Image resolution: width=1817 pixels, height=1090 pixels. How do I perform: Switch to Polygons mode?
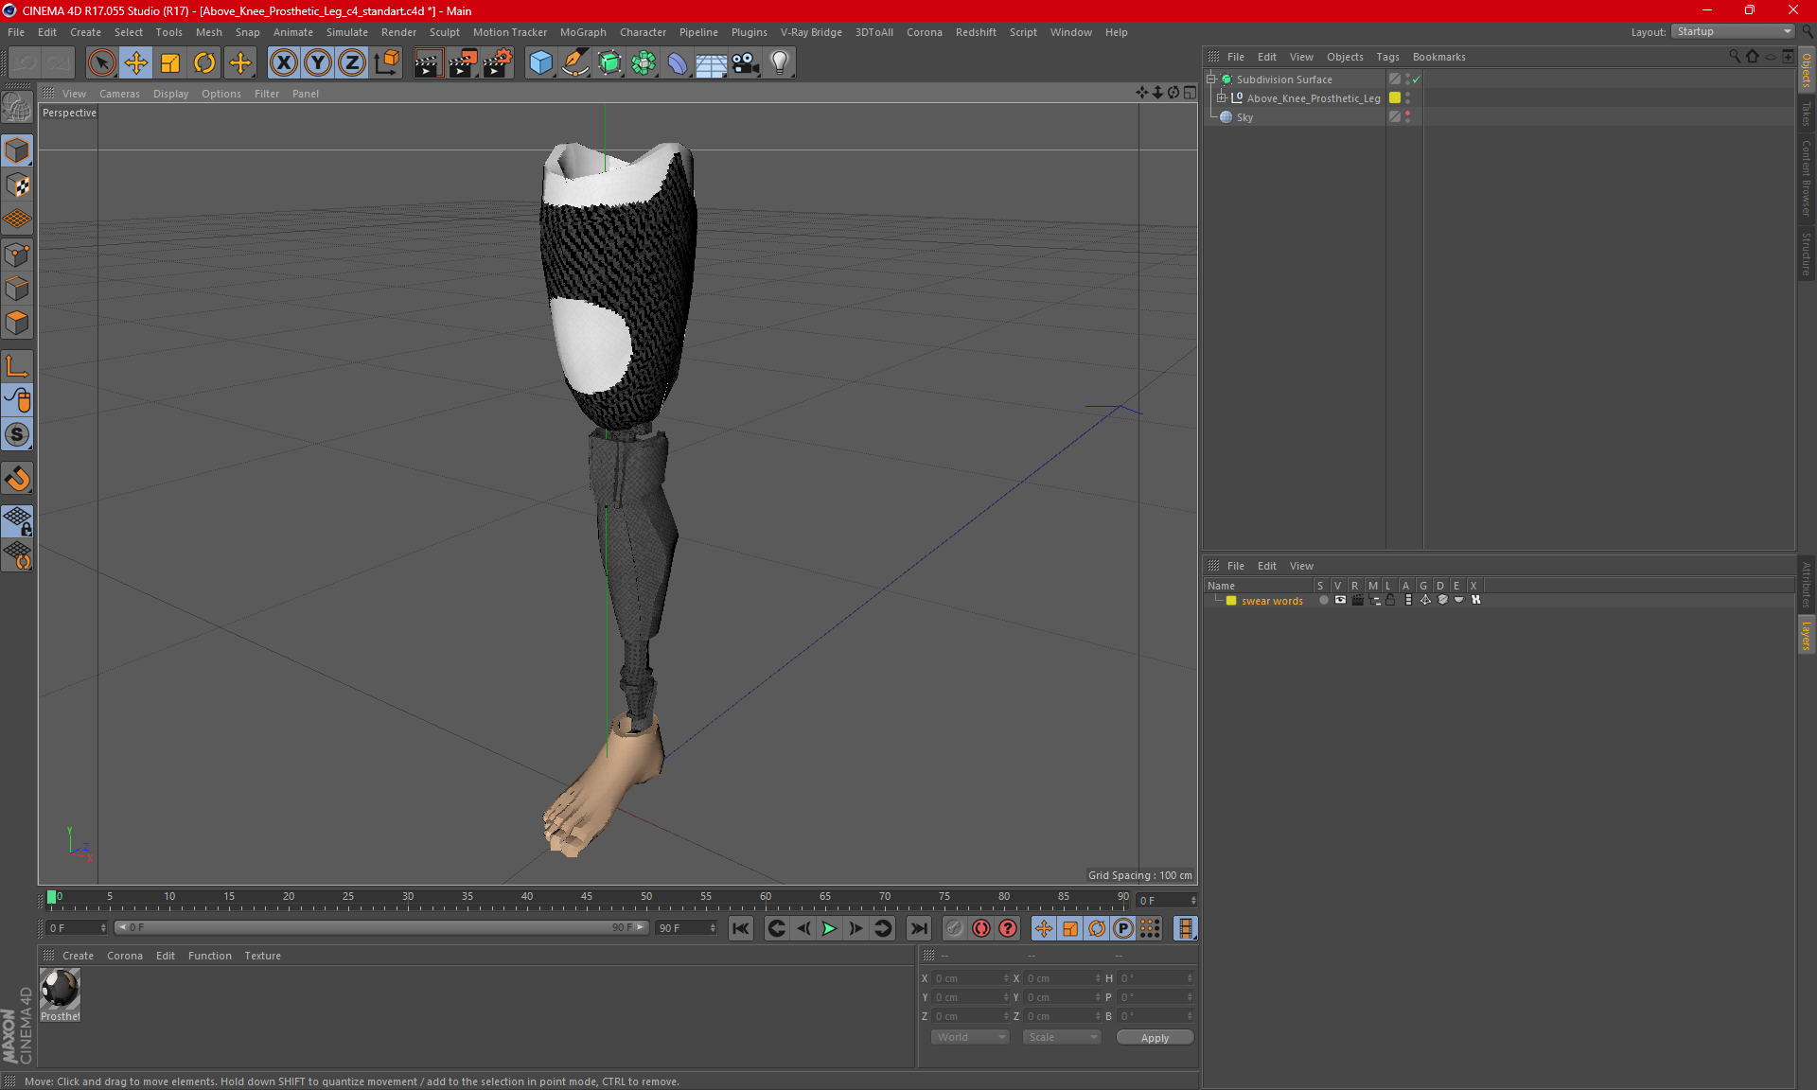17,323
